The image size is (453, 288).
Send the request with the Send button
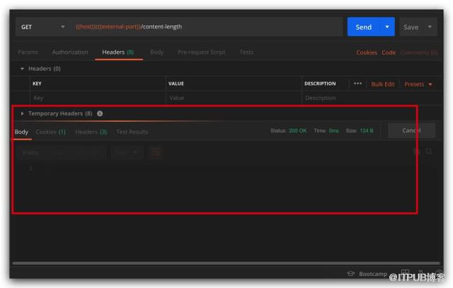(x=363, y=27)
